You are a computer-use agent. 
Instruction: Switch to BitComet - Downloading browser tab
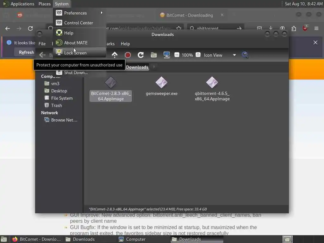click(x=190, y=15)
